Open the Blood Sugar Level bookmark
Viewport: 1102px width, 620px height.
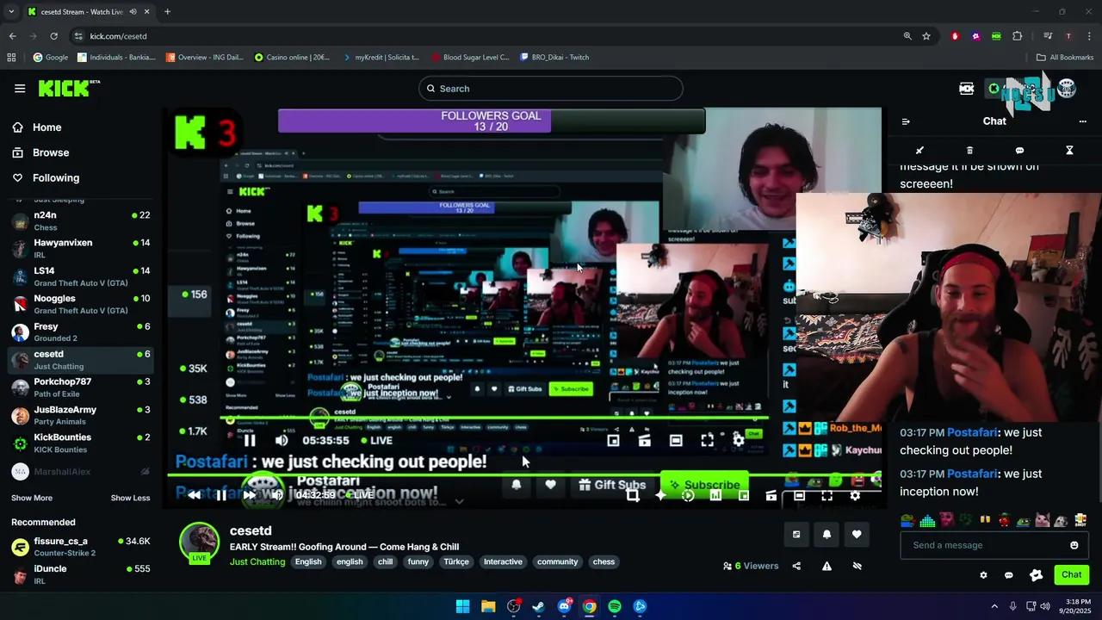pos(469,58)
